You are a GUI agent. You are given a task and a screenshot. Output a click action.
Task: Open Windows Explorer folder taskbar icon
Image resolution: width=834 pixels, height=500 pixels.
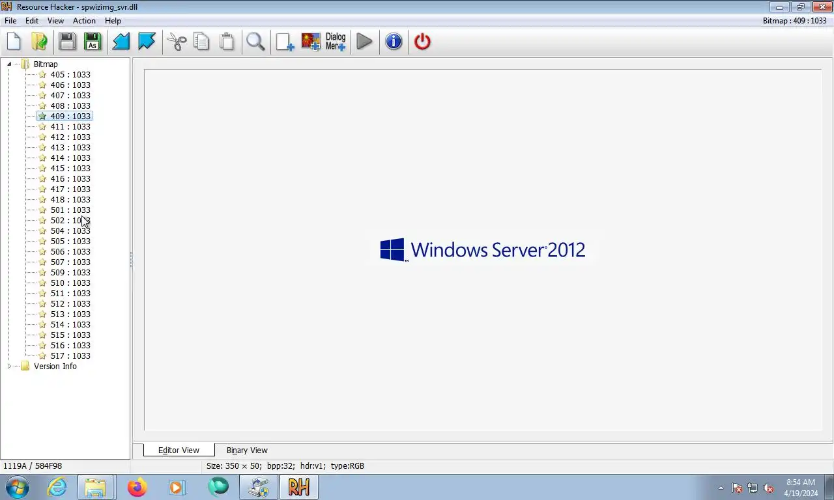(x=95, y=487)
